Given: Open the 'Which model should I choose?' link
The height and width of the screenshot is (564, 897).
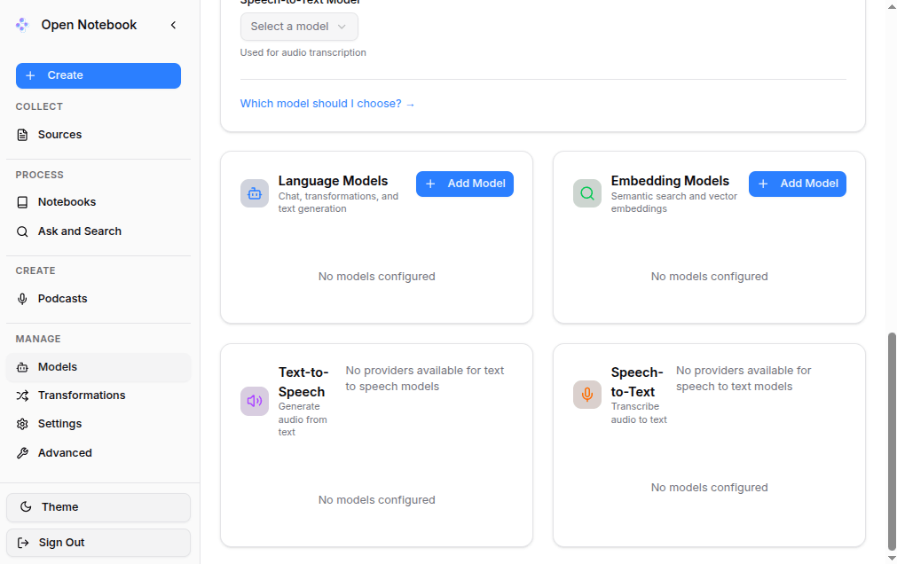Looking at the screenshot, I should click(327, 104).
